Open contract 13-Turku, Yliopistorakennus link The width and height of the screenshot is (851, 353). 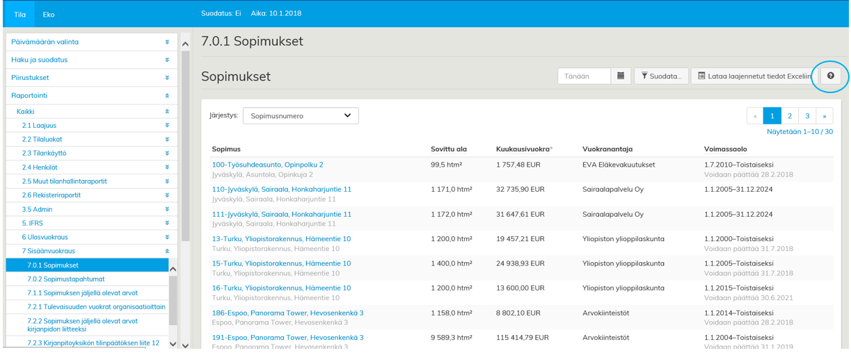(x=281, y=239)
